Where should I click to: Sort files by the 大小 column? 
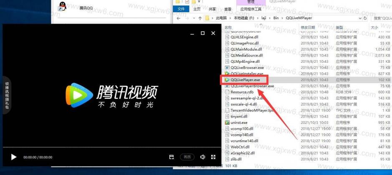click(374, 27)
